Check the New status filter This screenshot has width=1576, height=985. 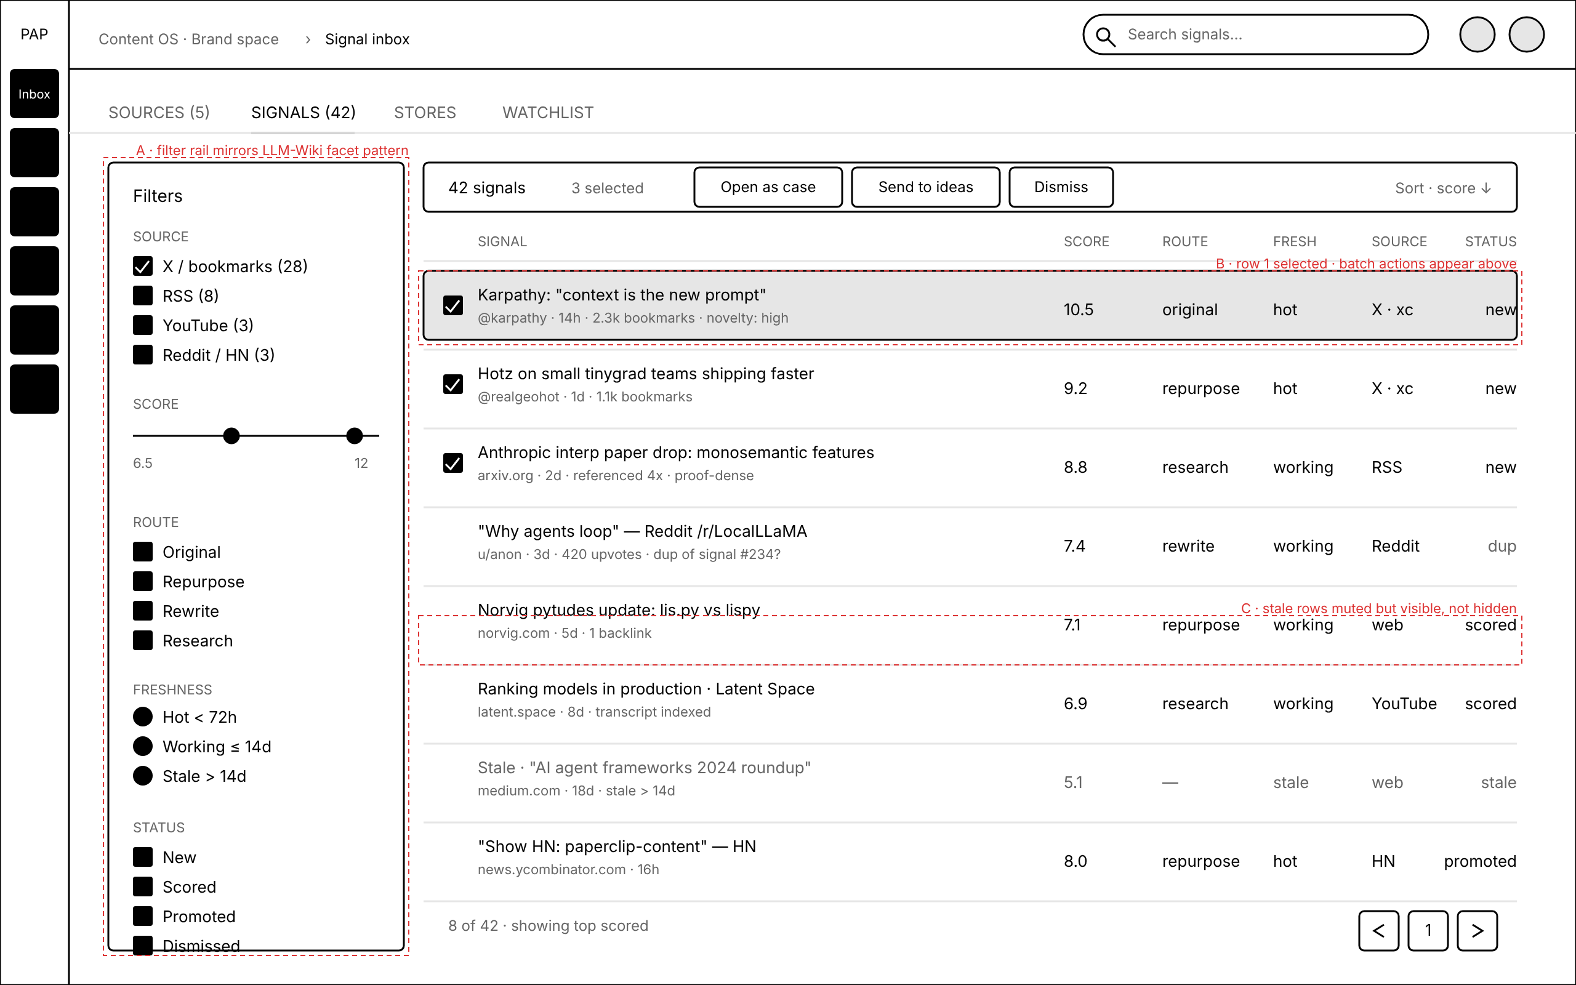click(x=143, y=857)
